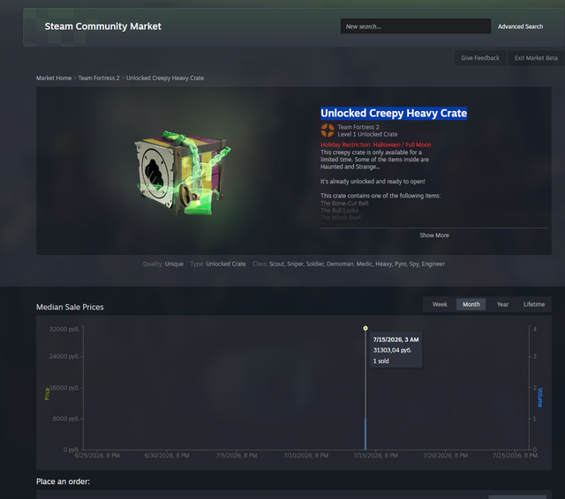
Task: Click the Place an order heading
Action: pos(63,481)
